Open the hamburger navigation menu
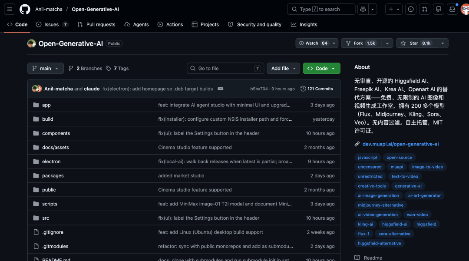 click(x=10, y=9)
